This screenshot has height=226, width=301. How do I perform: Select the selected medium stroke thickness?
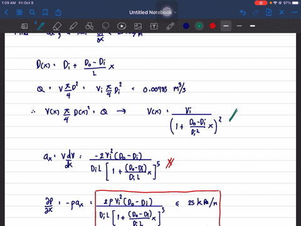pos(226,26)
